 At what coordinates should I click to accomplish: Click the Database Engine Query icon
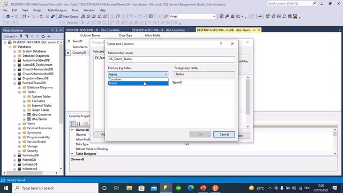(x=83, y=17)
